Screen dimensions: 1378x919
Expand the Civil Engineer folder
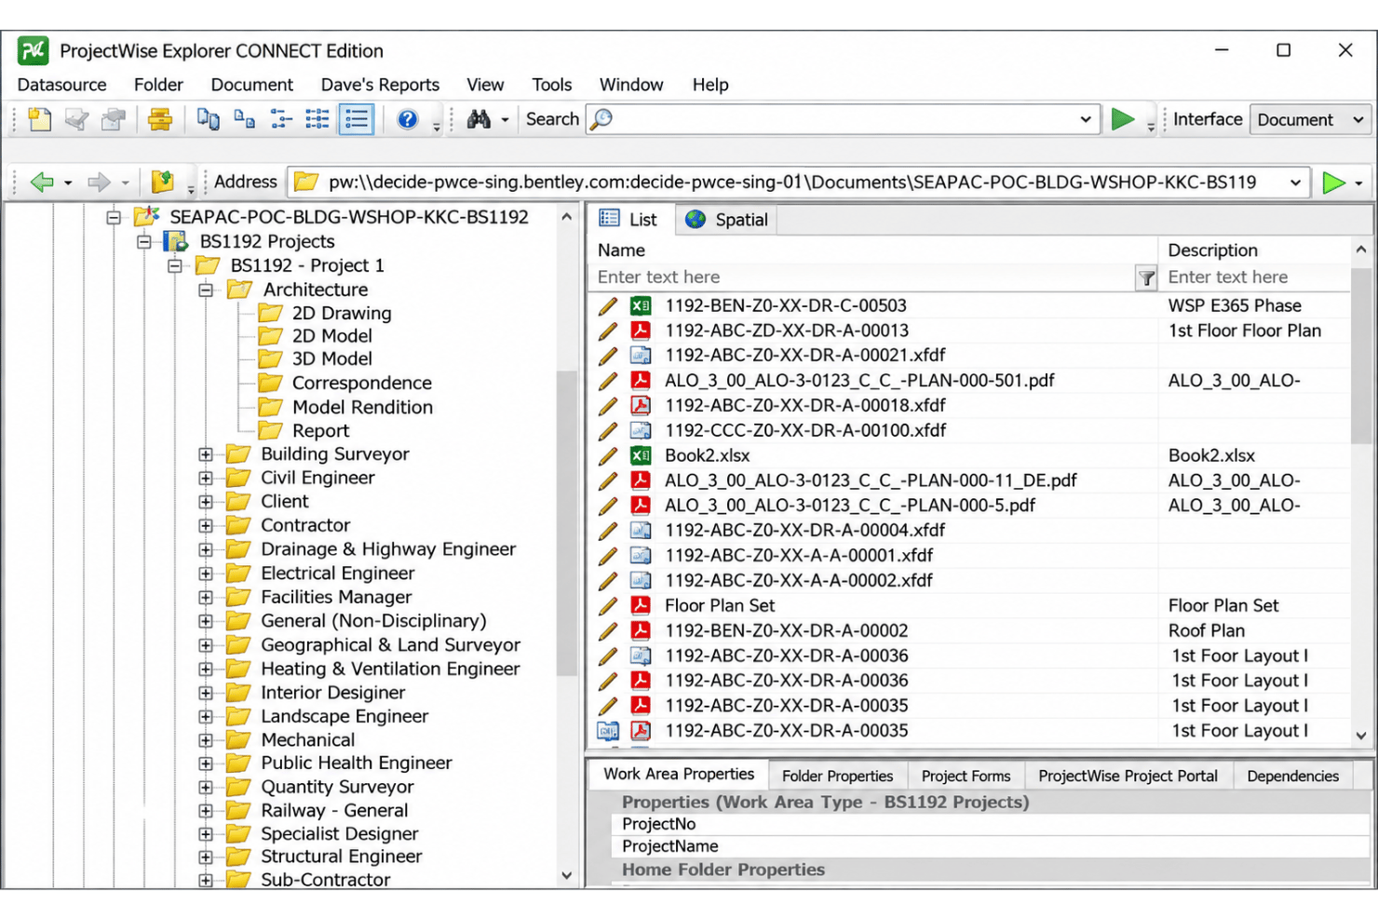coord(206,479)
